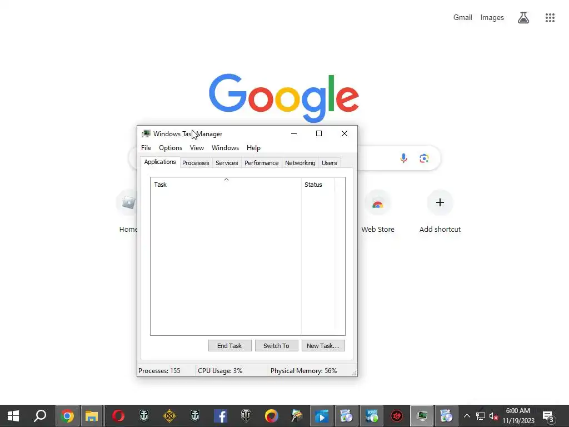The width and height of the screenshot is (569, 427).
Task: Switch to the Processes tab
Action: (x=196, y=163)
